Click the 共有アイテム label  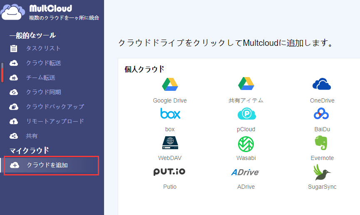tap(246, 100)
